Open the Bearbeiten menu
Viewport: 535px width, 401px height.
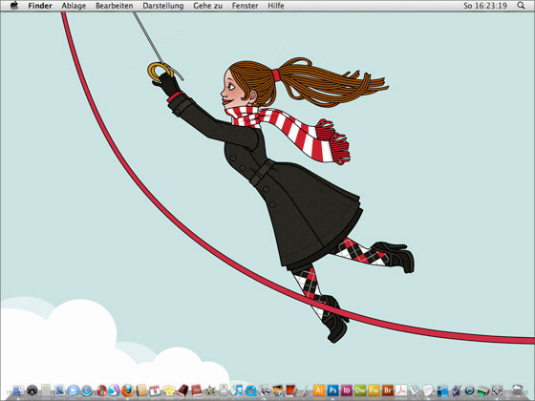(x=115, y=6)
